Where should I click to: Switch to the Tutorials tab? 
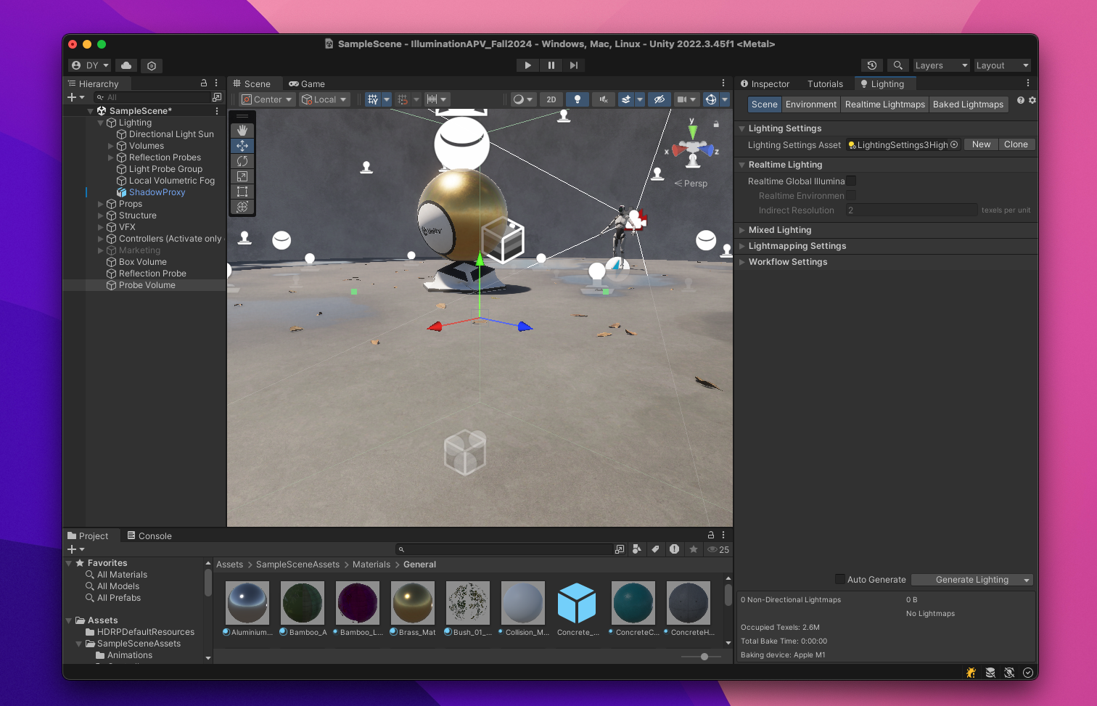(825, 84)
